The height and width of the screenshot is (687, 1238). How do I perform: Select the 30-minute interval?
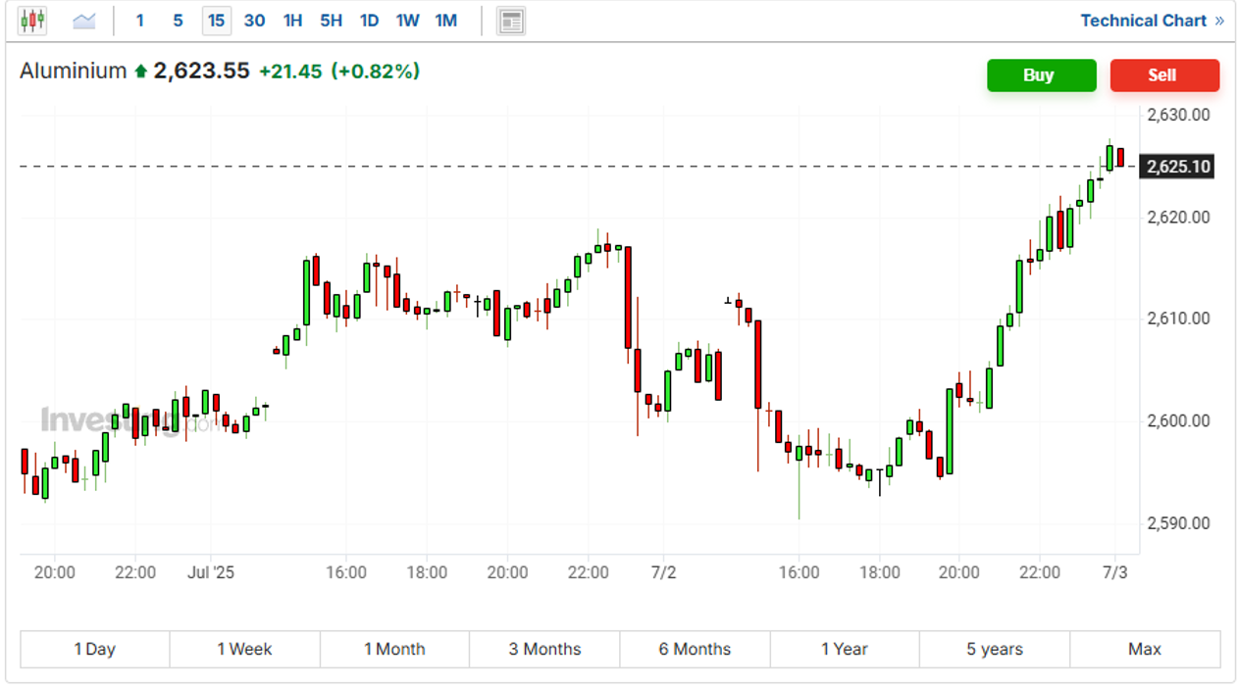pos(254,21)
